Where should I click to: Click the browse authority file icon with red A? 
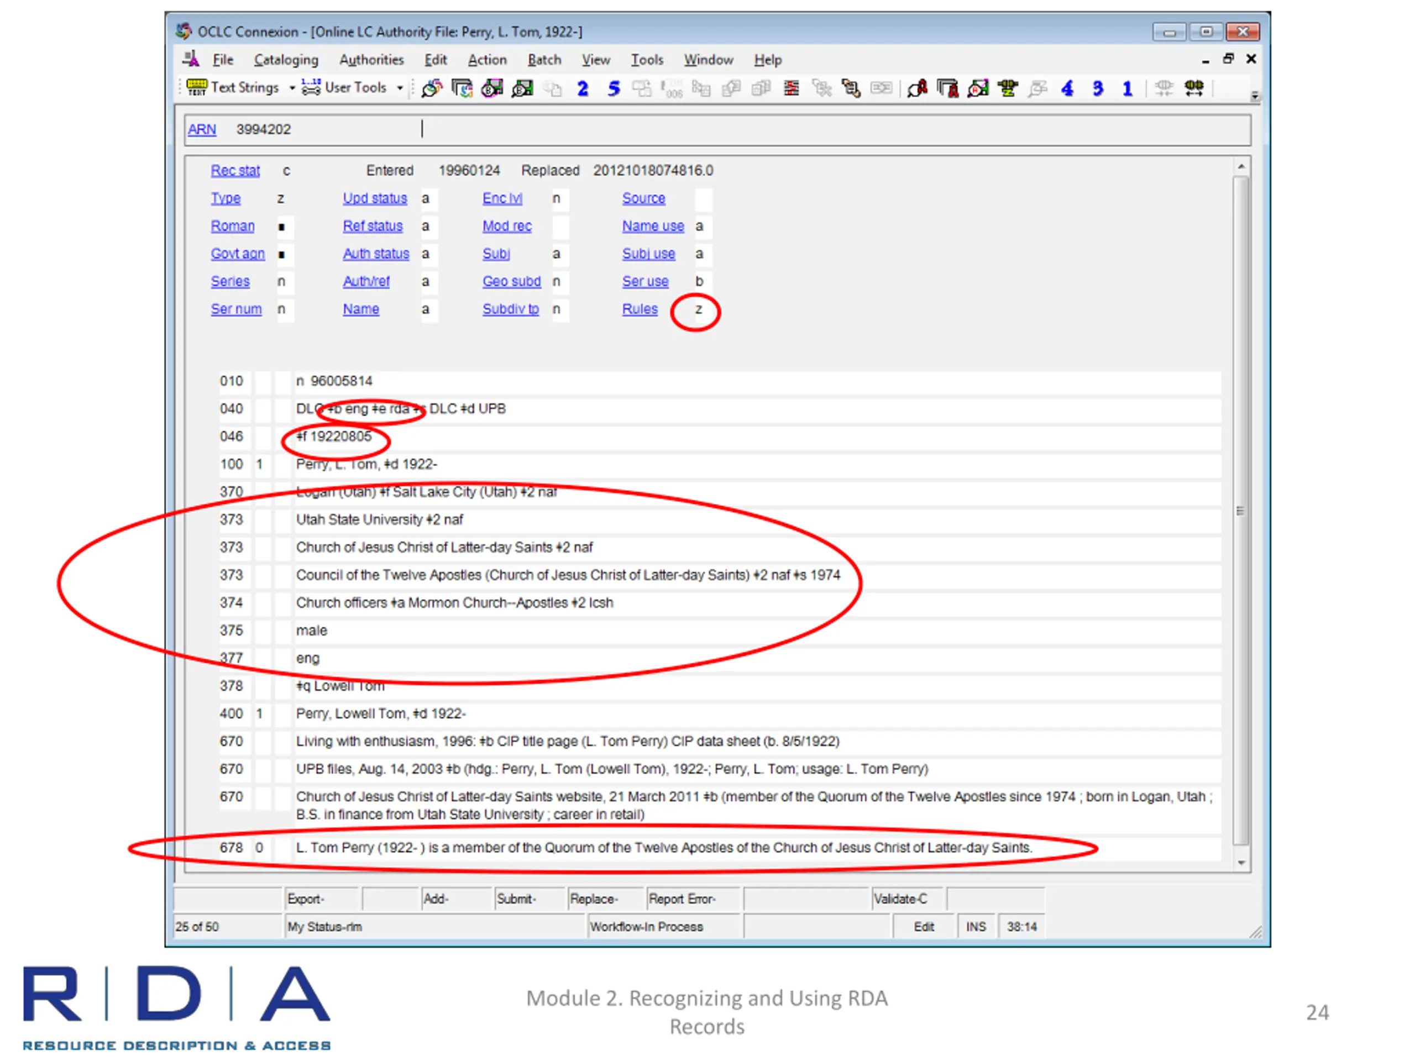(947, 88)
